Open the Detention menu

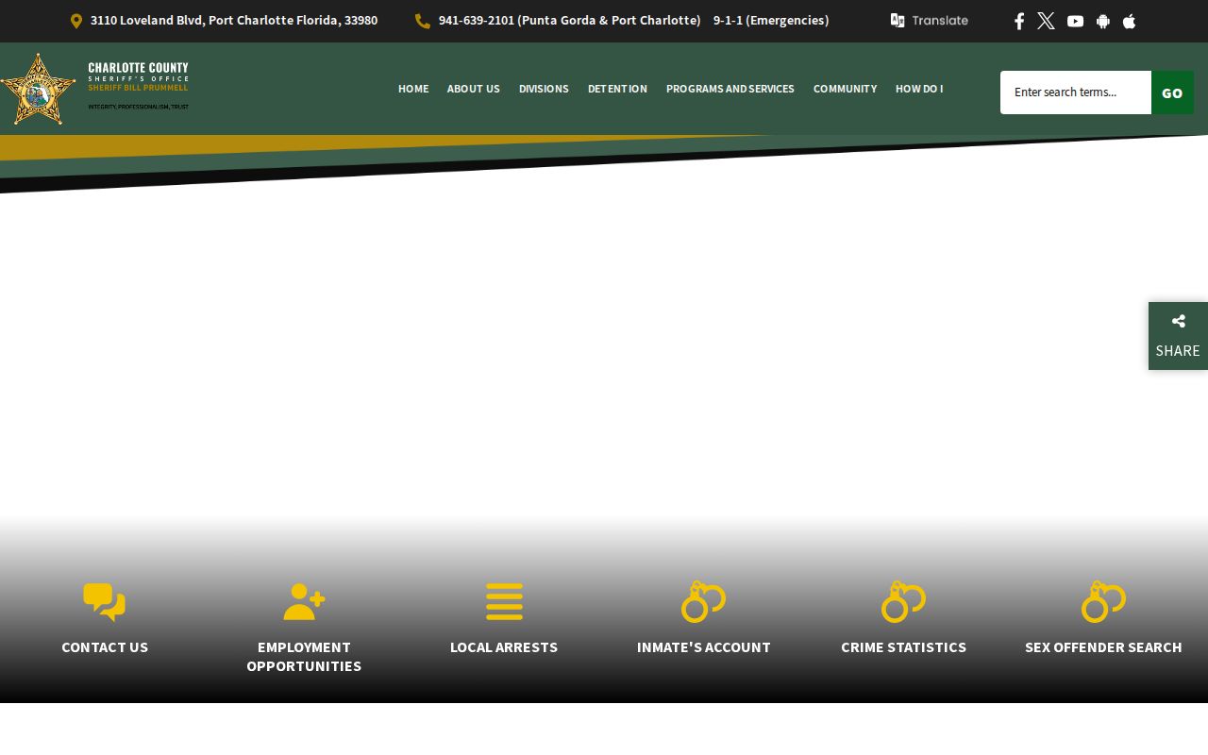pos(617,89)
